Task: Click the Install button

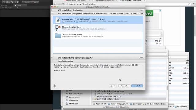Action: 137,86
